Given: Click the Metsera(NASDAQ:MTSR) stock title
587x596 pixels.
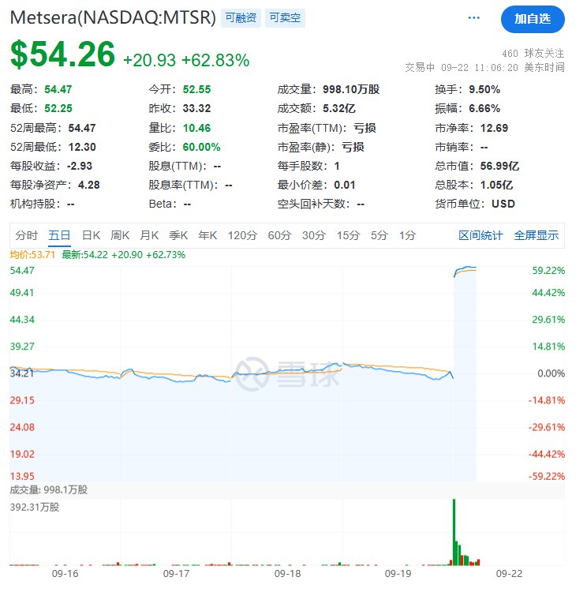Looking at the screenshot, I should tap(113, 17).
